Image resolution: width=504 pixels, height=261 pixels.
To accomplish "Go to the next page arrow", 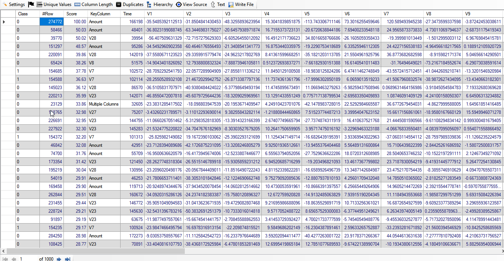I will pos(59,259).
